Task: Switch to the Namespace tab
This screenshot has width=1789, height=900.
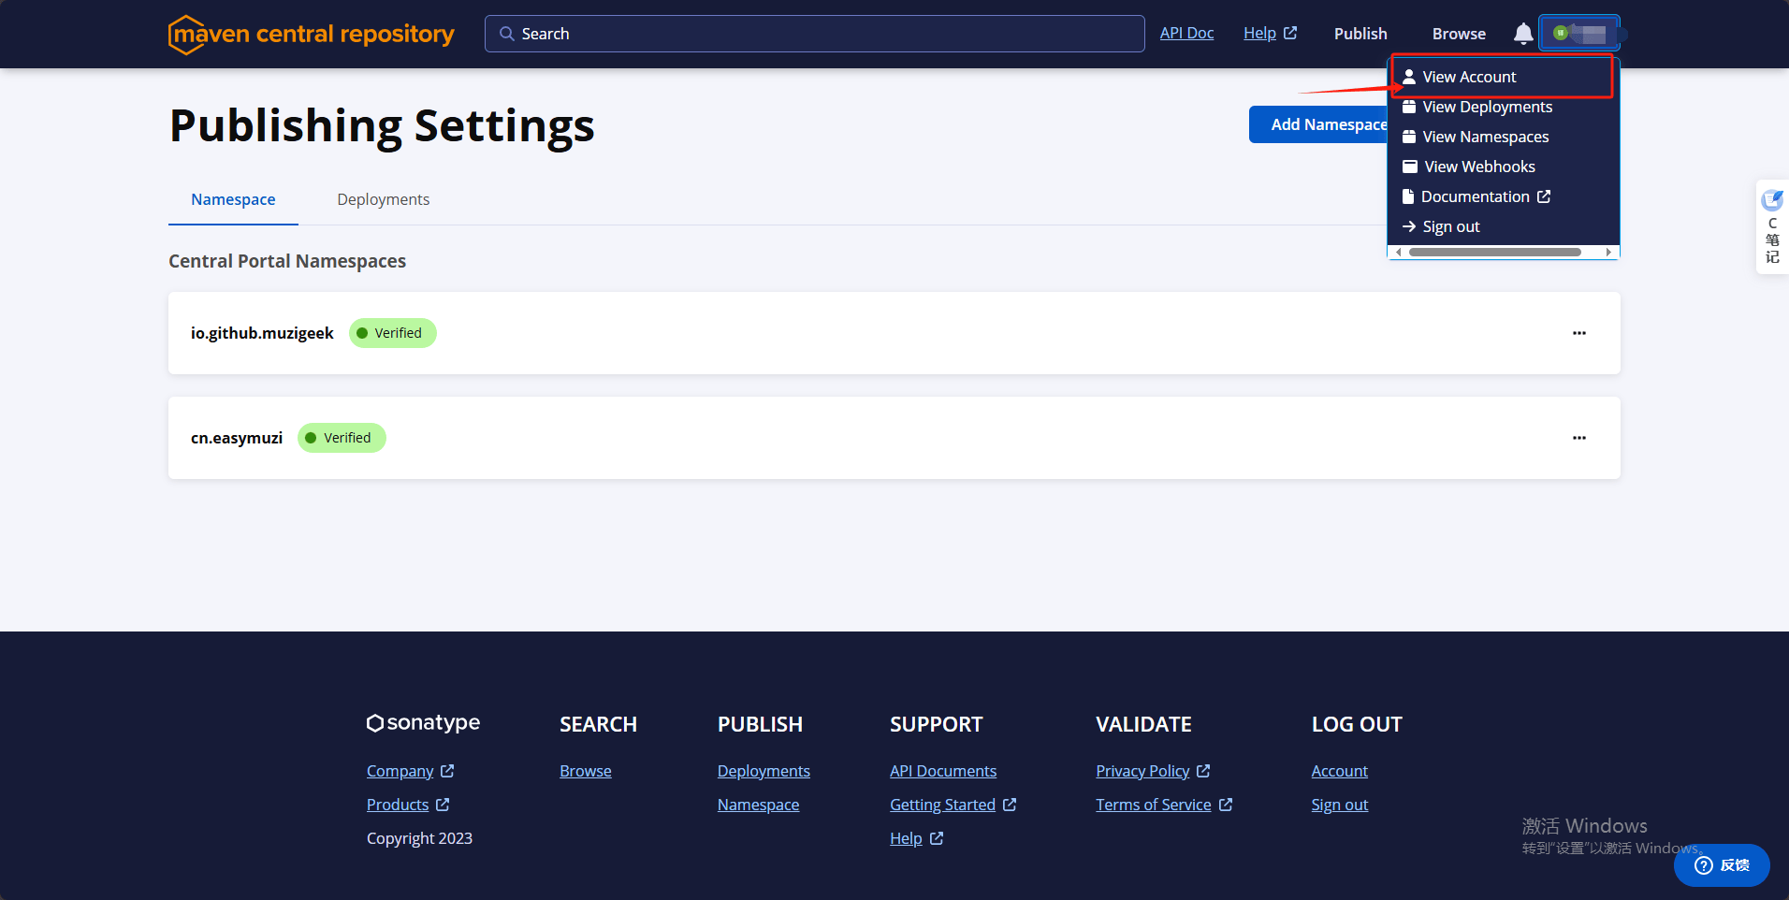Action: pos(233,199)
